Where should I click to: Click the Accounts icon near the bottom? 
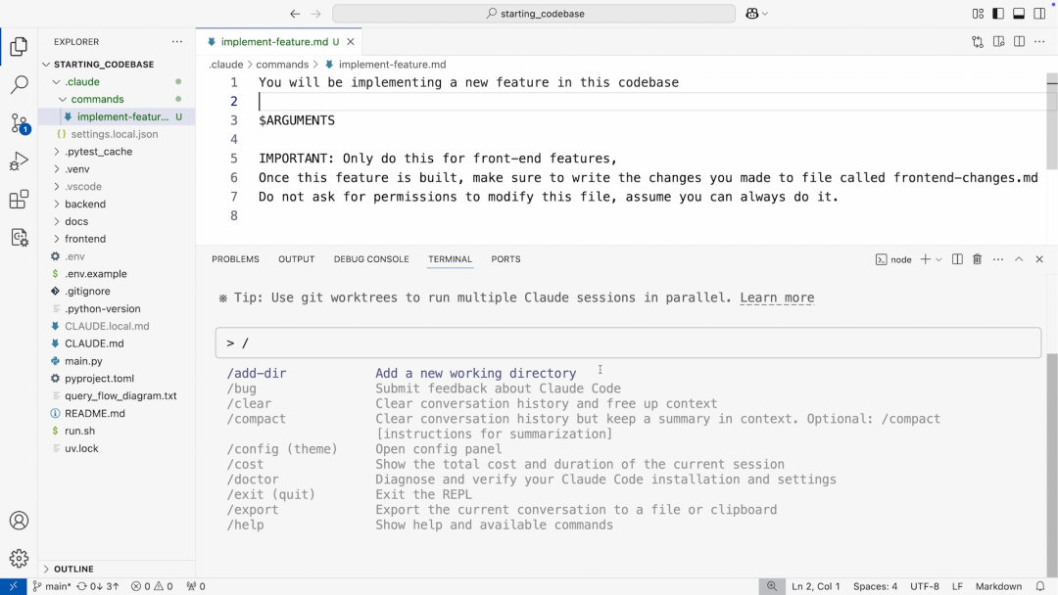[x=19, y=521]
